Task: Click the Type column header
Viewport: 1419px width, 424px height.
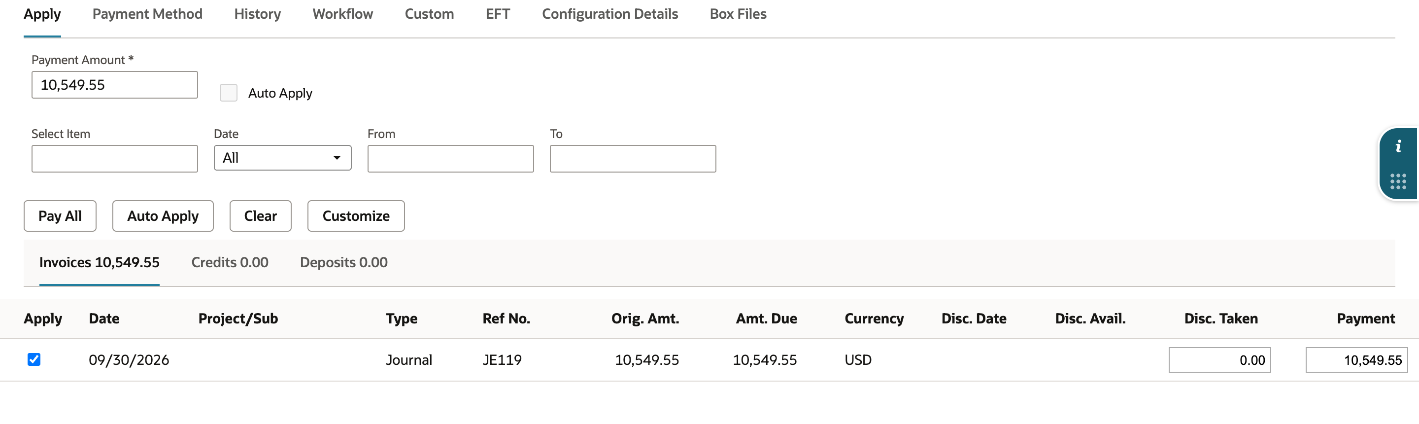Action: [402, 318]
